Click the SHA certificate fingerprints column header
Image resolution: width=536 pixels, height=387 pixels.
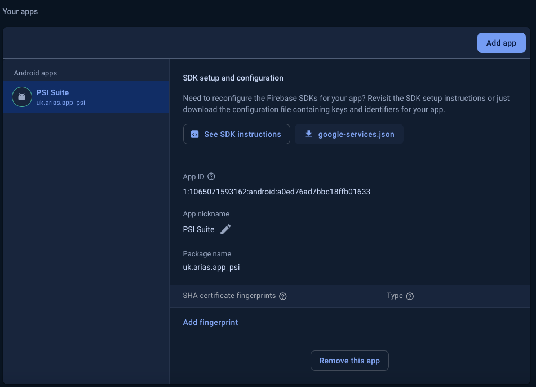pos(229,295)
